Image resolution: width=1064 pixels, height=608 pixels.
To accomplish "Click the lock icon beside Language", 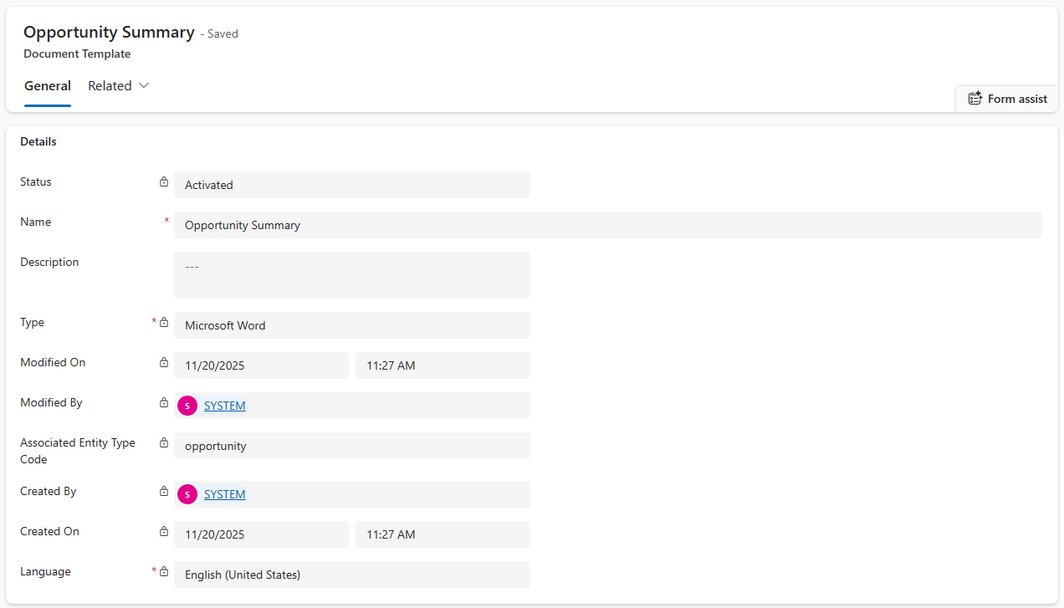I will [x=164, y=571].
